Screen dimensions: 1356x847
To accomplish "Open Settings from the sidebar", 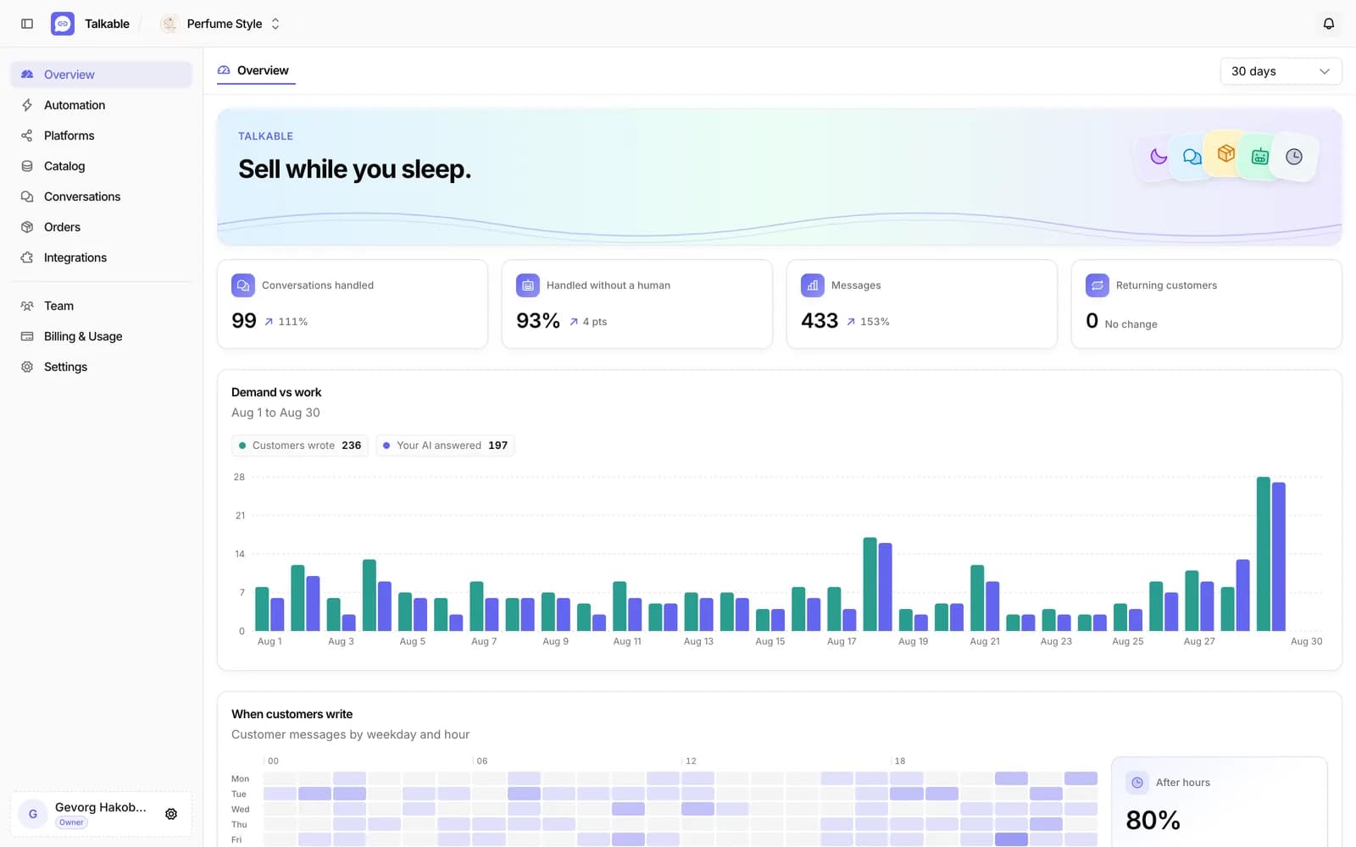I will pyautogui.click(x=102, y=367).
